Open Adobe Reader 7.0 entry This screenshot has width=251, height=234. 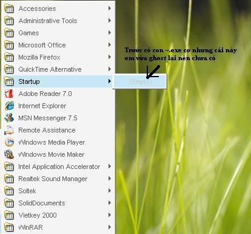[59, 94]
